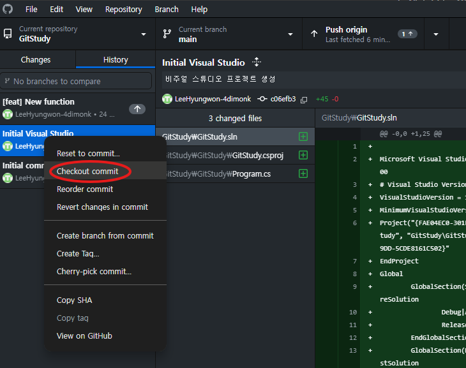Open the Repository menu

[x=123, y=10]
